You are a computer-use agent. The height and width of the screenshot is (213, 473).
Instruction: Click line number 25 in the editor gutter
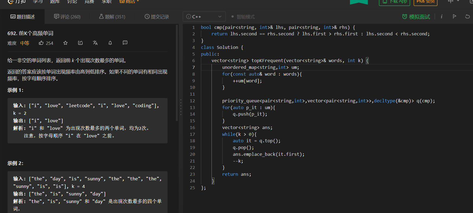pyautogui.click(x=192, y=188)
